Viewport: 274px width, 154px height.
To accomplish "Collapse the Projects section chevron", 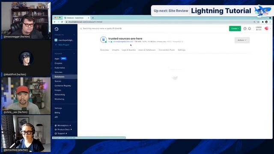I will click(74, 35).
